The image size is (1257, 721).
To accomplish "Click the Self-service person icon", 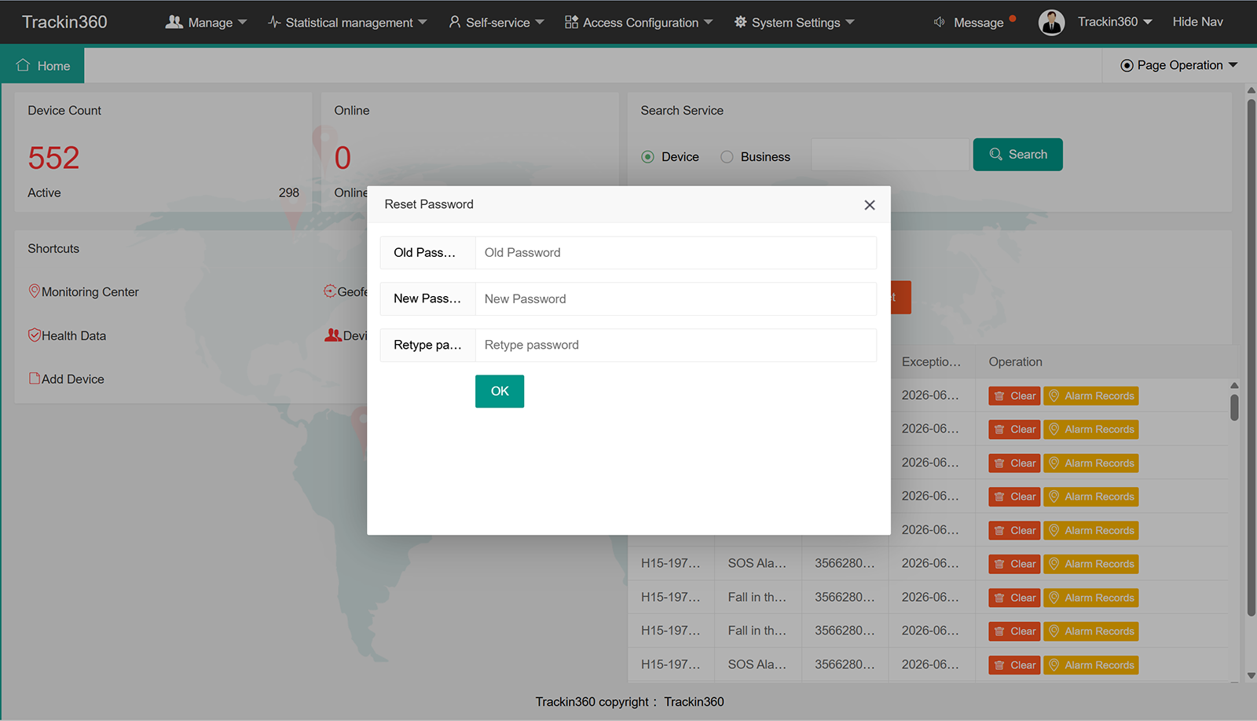I will click(x=454, y=22).
